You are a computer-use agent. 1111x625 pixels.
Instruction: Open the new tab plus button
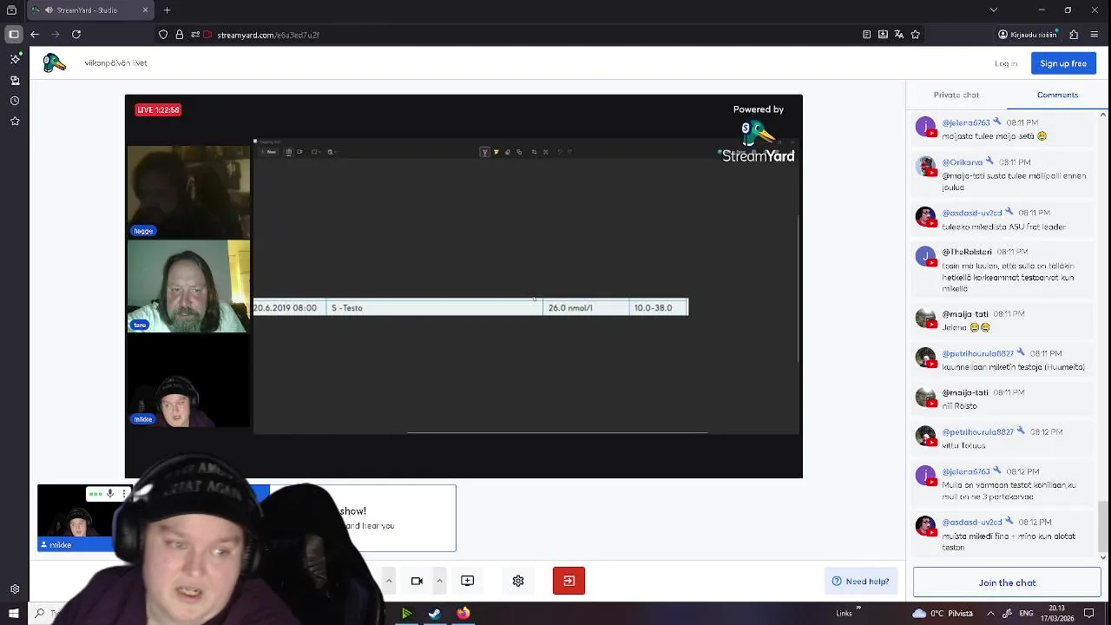point(167,10)
